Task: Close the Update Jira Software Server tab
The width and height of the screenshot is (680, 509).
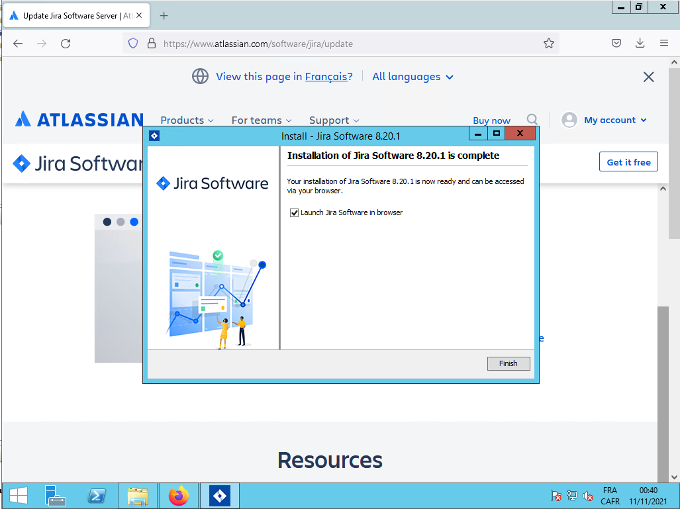Action: [x=139, y=15]
